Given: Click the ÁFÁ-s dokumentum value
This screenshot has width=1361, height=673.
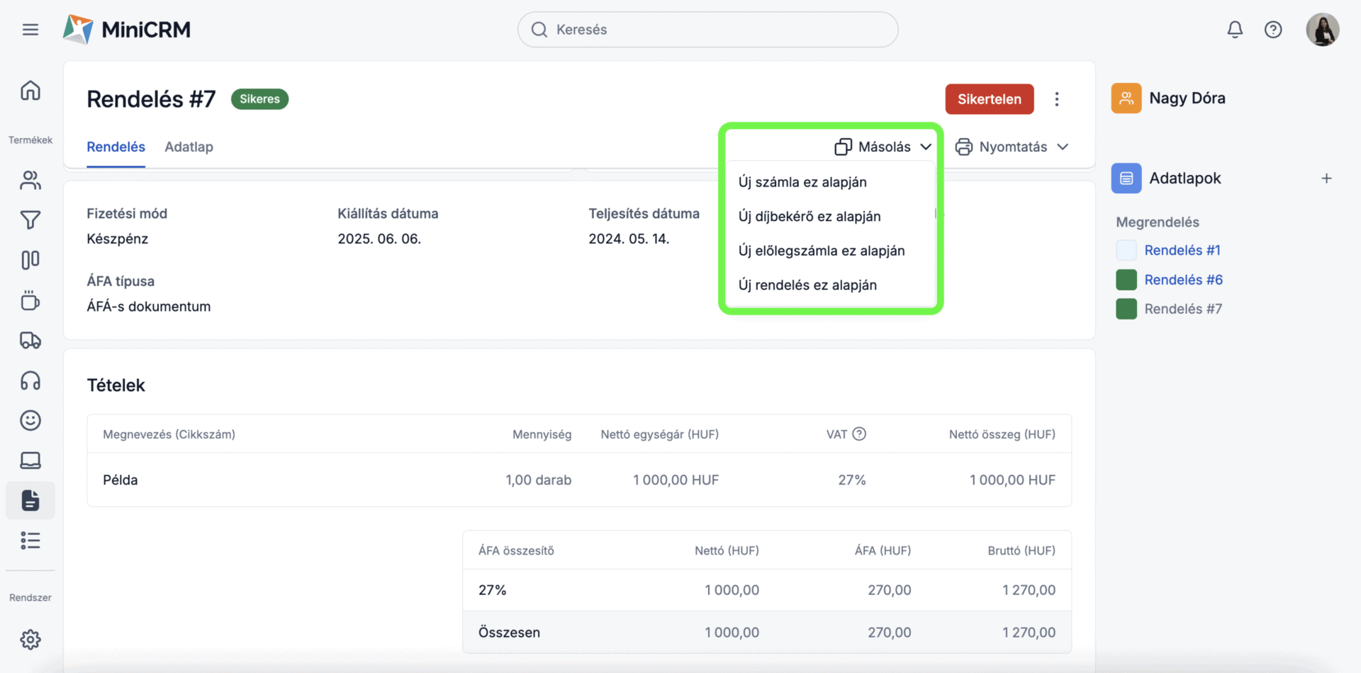Looking at the screenshot, I should [149, 307].
